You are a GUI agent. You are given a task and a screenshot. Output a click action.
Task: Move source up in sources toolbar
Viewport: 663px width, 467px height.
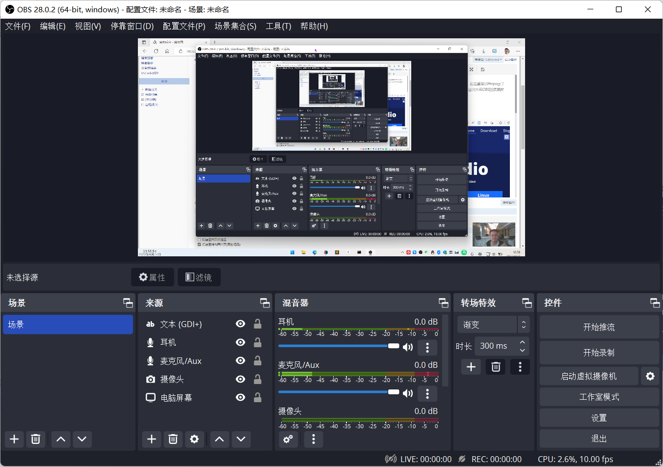tap(219, 439)
